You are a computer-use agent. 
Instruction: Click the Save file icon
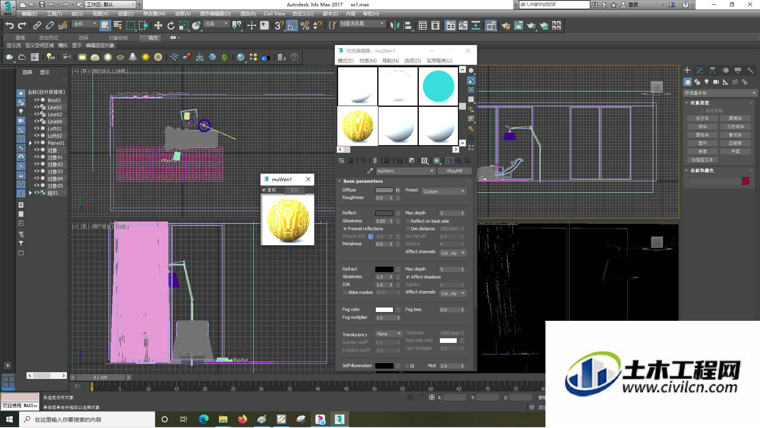click(x=42, y=5)
